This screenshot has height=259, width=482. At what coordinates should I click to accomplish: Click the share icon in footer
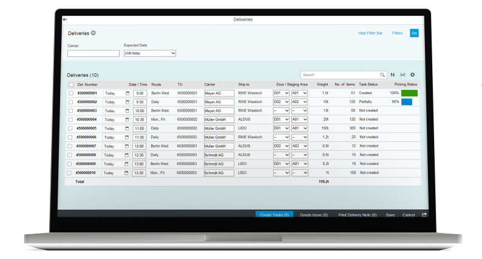tap(424, 215)
